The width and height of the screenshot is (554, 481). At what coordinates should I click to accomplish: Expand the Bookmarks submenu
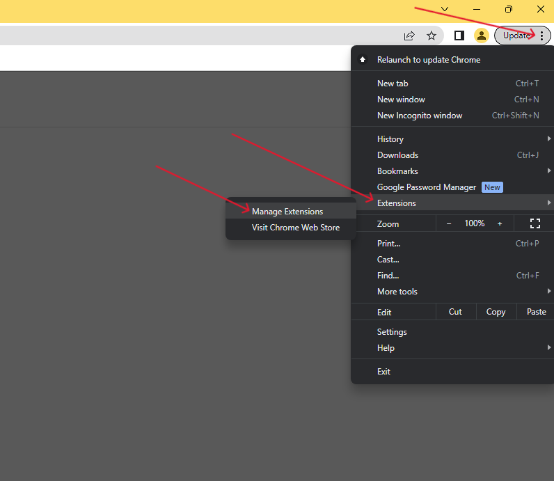[452, 171]
